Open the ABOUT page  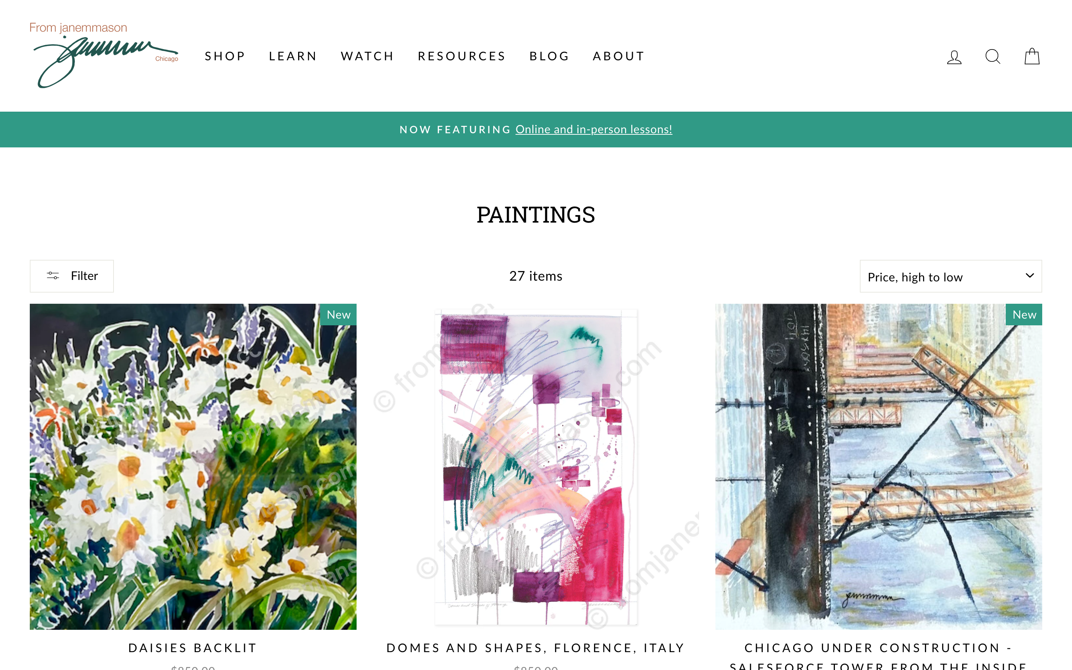click(619, 56)
